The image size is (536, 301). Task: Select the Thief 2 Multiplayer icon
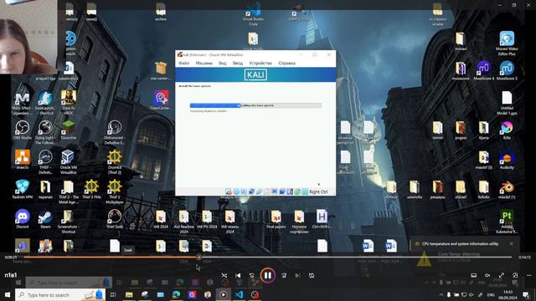pos(115,191)
